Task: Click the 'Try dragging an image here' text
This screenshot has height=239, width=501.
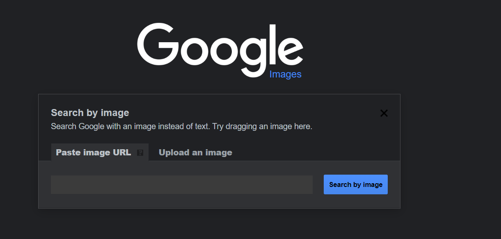Action: coord(263,126)
